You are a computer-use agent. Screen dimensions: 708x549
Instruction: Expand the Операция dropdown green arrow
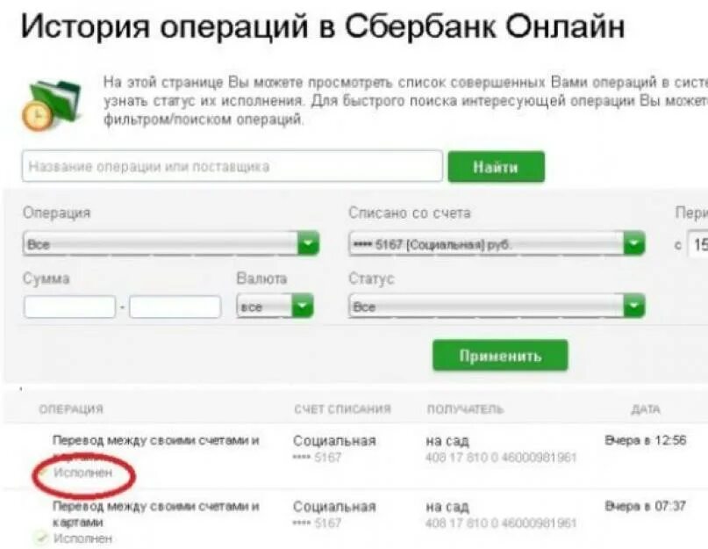click(x=309, y=243)
